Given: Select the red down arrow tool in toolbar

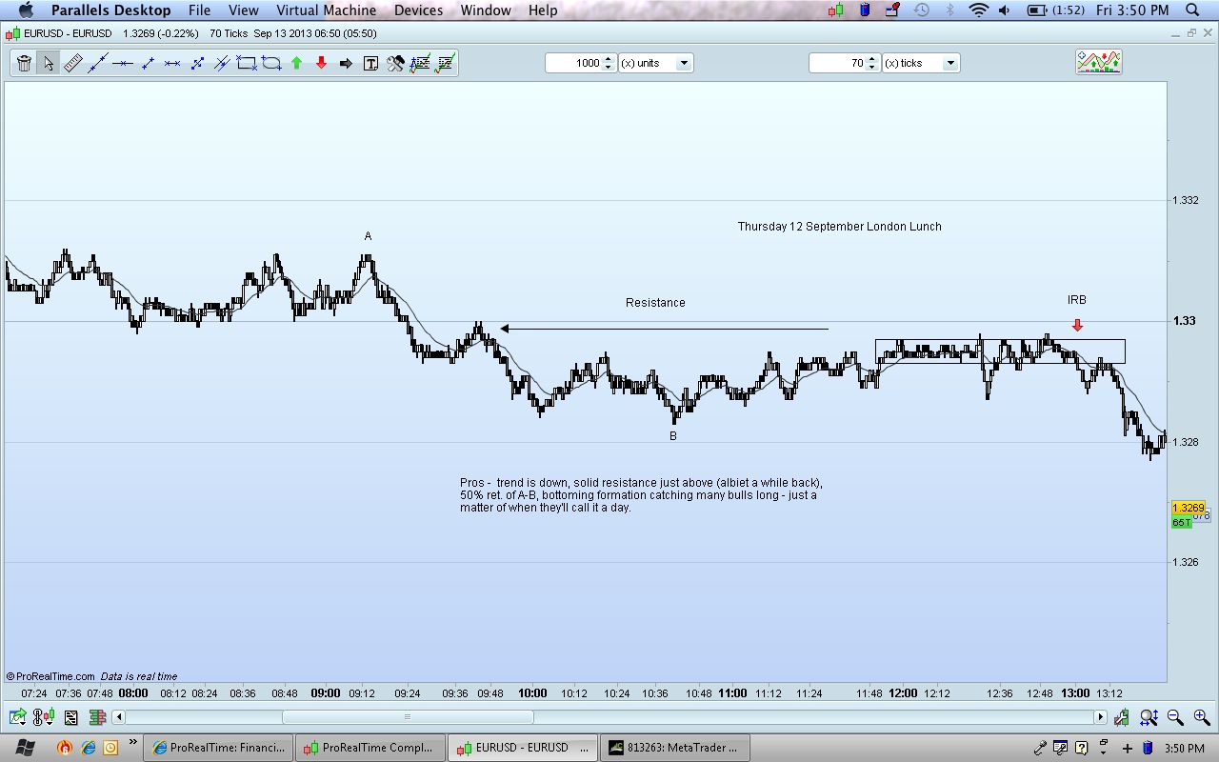Looking at the screenshot, I should [x=321, y=63].
